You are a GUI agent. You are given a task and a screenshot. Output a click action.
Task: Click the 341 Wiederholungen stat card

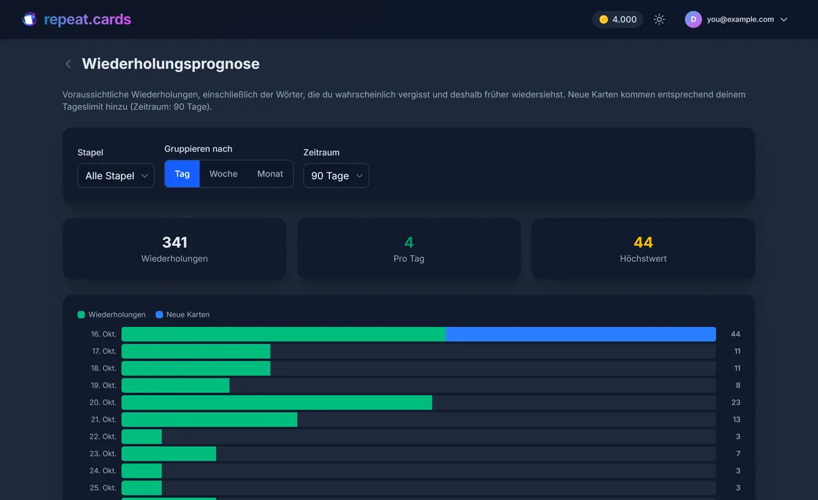[x=175, y=249]
